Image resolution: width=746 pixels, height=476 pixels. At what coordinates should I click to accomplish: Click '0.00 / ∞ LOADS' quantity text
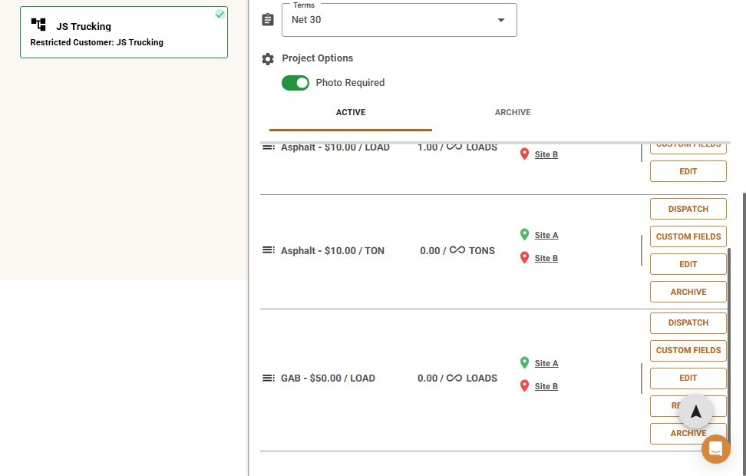tap(457, 378)
